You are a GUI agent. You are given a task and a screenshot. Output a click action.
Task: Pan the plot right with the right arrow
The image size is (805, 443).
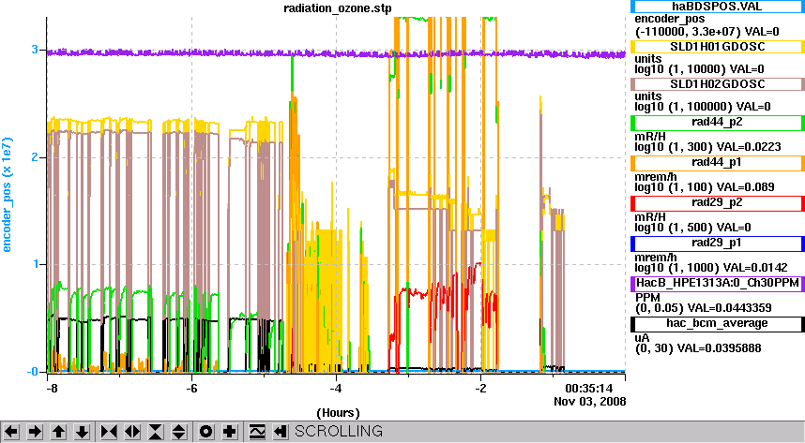point(35,432)
